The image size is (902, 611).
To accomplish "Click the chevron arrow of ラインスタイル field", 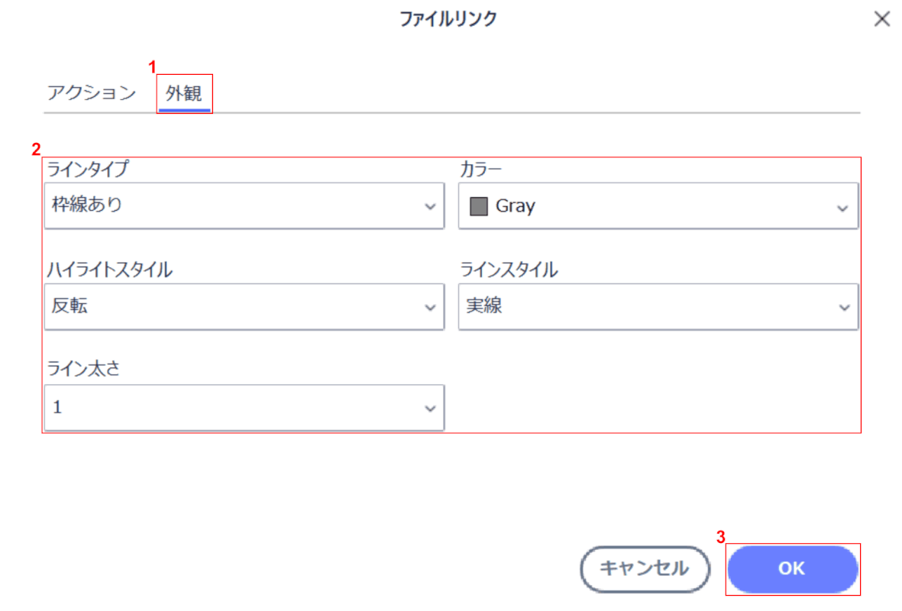I will (x=844, y=308).
